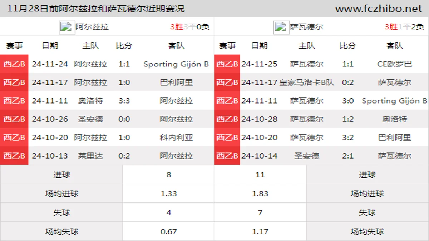Select score 0:2 in the 皇家马洛卡B队 match
429x241 pixels.
coord(348,82)
